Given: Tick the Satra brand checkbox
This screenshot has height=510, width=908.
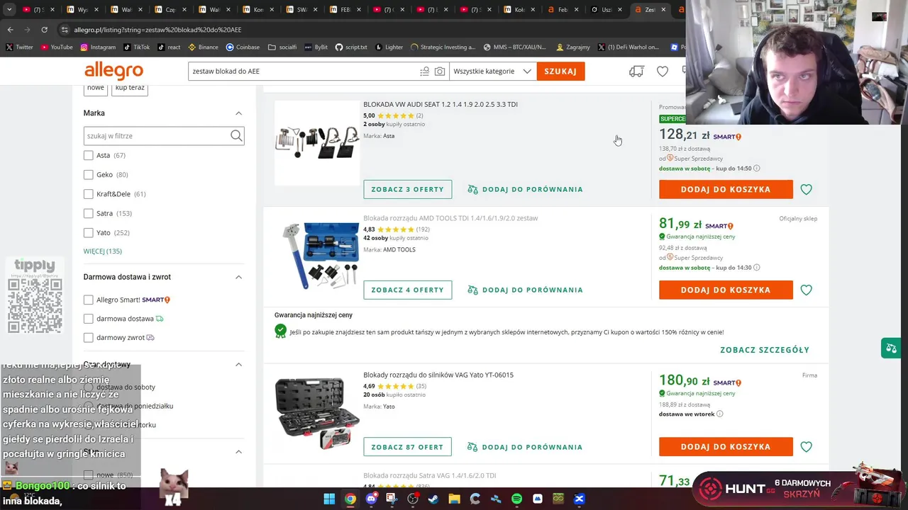Looking at the screenshot, I should click(88, 213).
